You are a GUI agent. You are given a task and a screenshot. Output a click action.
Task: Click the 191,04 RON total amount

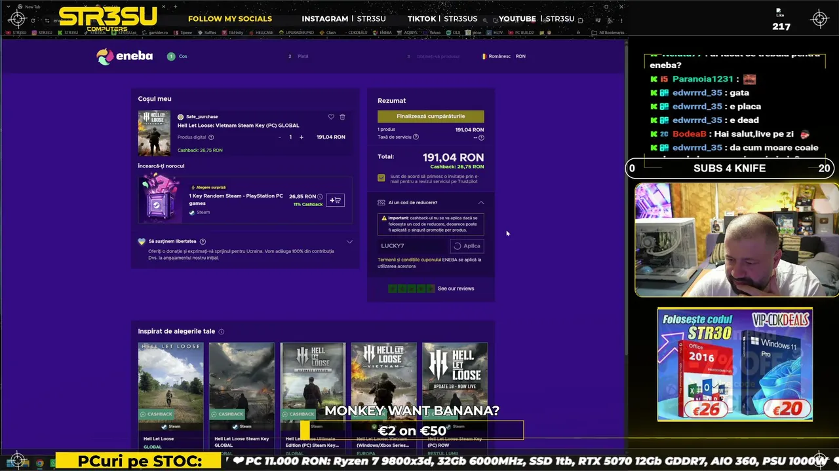453,158
